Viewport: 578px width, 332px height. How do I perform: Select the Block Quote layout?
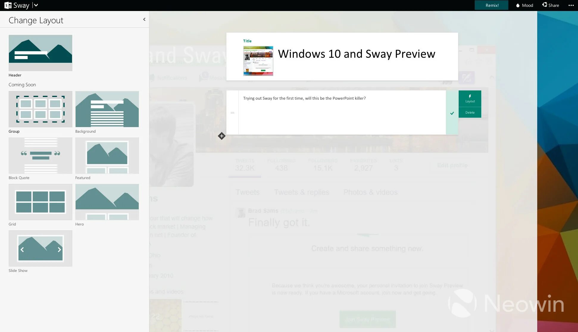pyautogui.click(x=40, y=155)
